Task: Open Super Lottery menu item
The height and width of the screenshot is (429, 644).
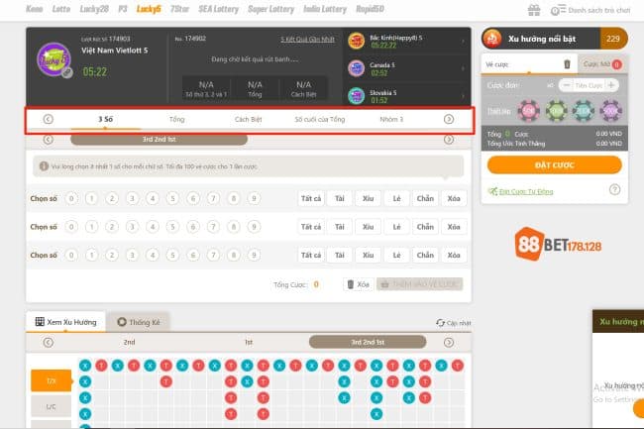Action: point(271,9)
